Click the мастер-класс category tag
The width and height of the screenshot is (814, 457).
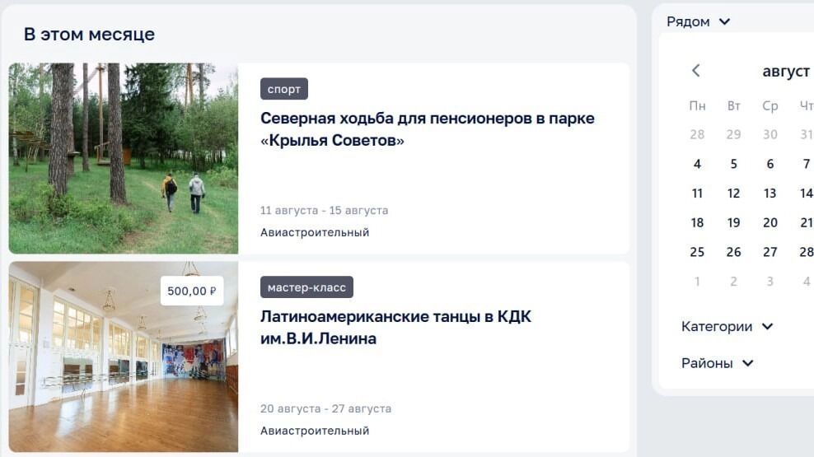click(x=306, y=287)
